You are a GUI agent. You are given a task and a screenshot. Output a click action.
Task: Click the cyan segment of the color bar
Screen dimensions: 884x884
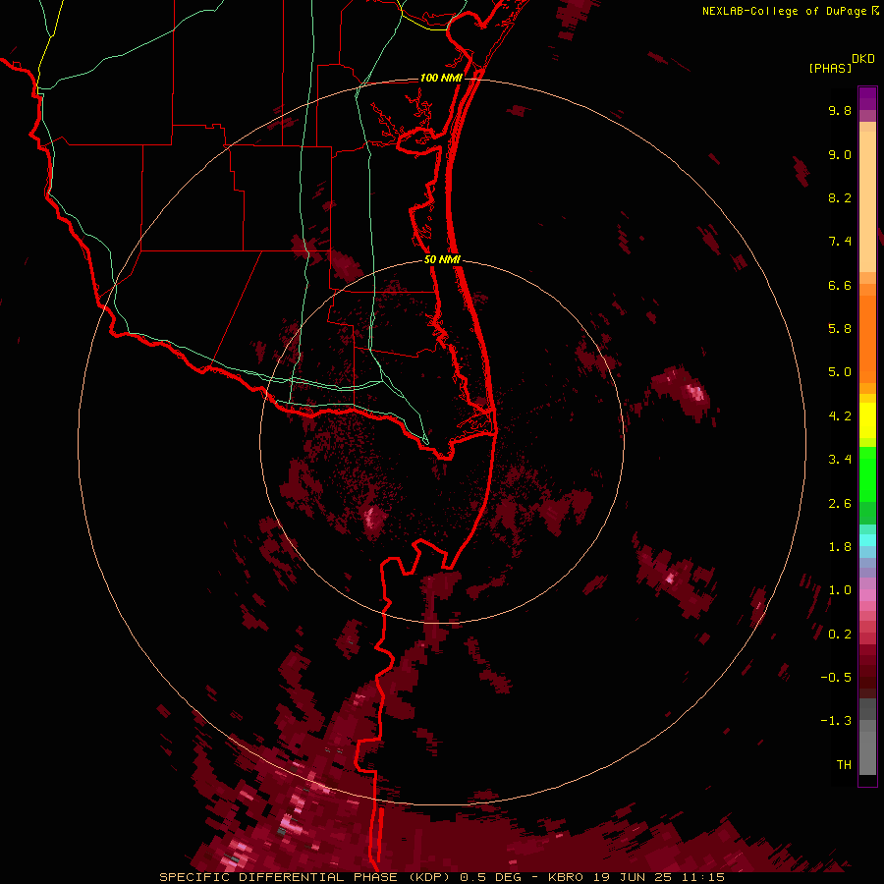[x=867, y=540]
